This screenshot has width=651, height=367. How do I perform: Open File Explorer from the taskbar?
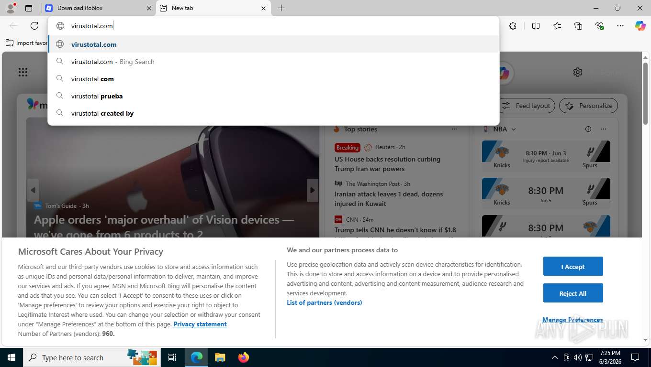pyautogui.click(x=220, y=357)
